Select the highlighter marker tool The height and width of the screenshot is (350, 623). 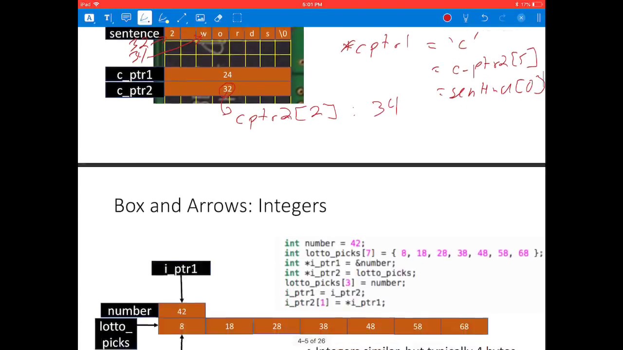[x=163, y=18]
